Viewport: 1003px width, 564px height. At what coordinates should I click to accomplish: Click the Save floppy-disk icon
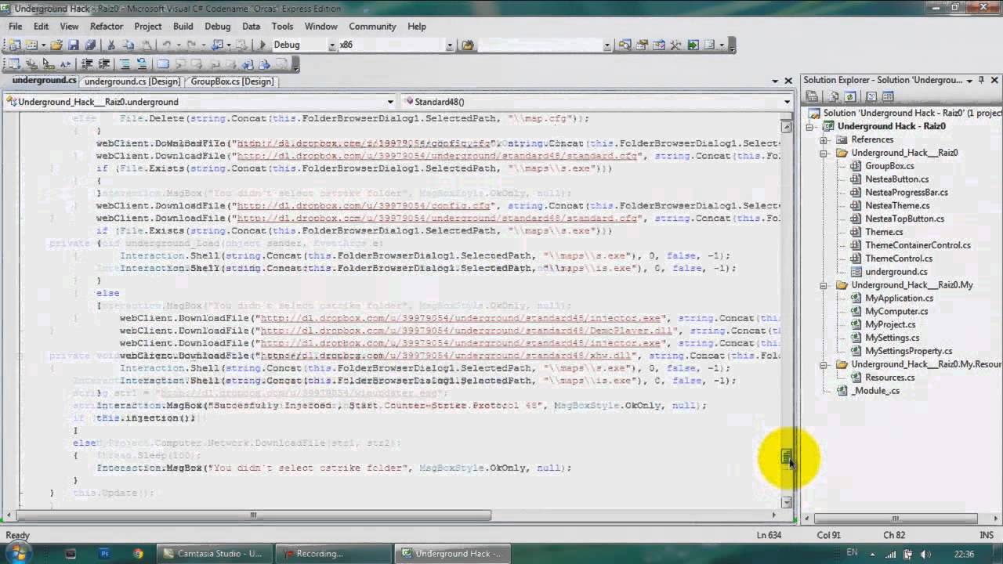click(73, 45)
